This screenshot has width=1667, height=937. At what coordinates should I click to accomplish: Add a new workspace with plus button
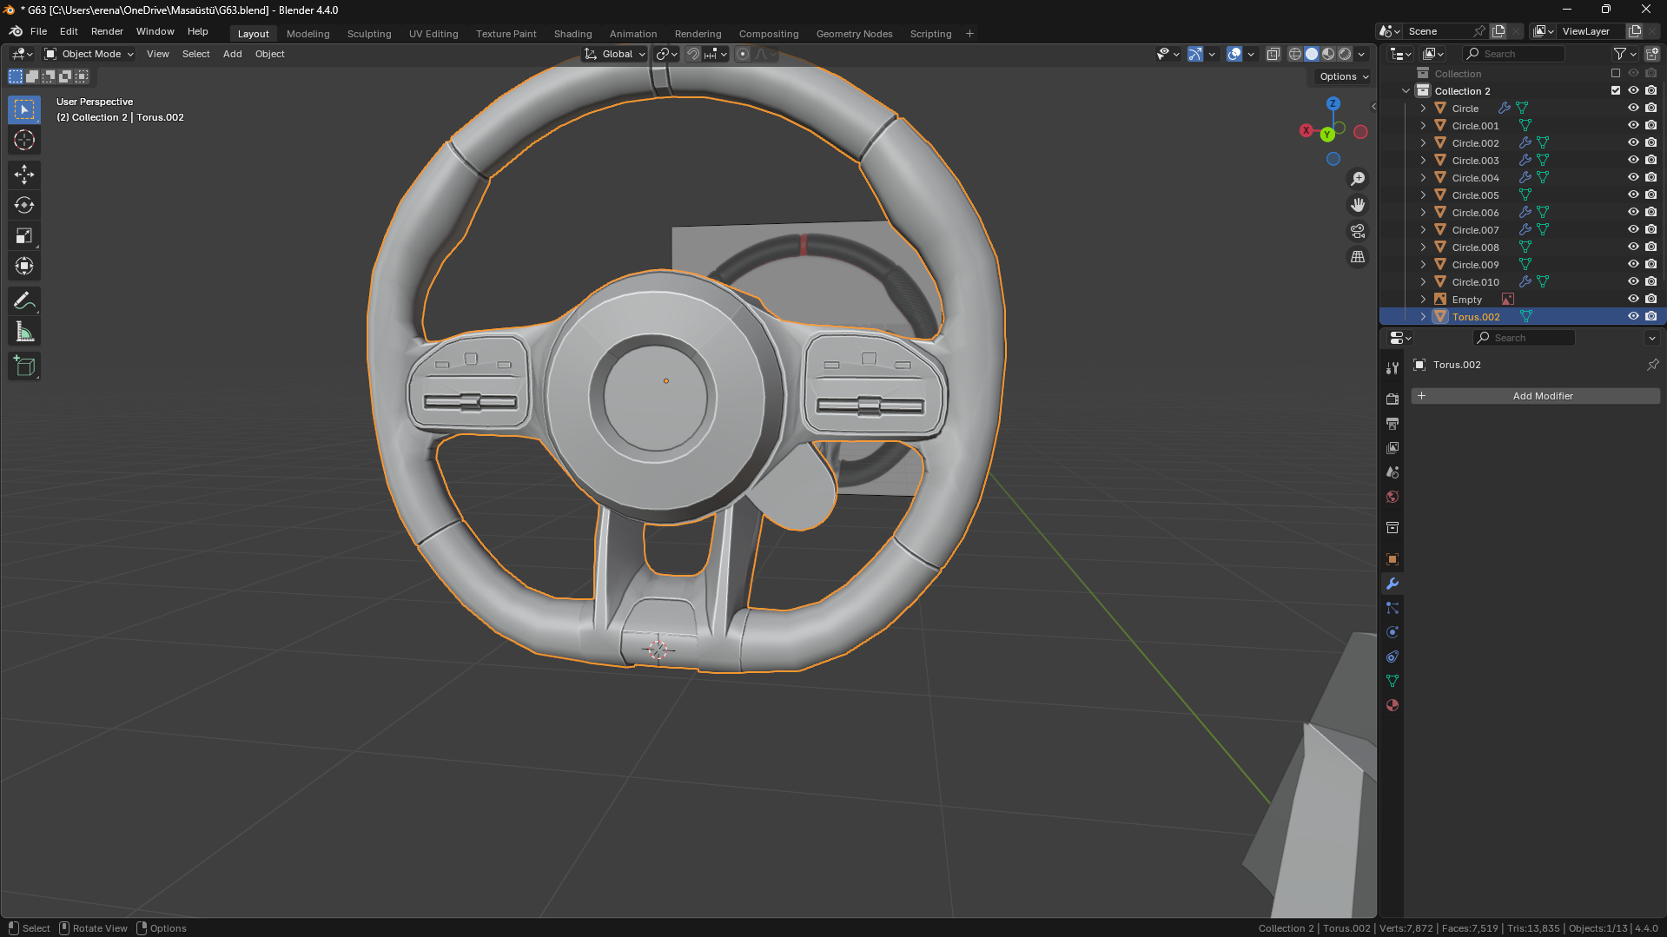pyautogui.click(x=969, y=34)
